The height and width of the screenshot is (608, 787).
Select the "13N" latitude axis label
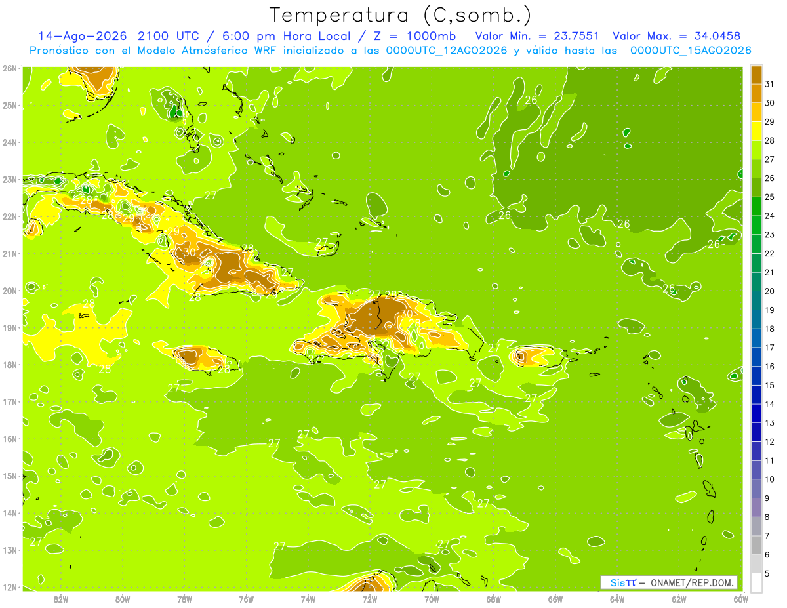coord(9,550)
